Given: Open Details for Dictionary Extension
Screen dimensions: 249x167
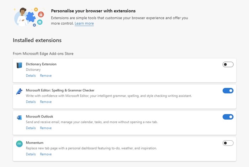Looking at the screenshot, I should tap(31, 76).
